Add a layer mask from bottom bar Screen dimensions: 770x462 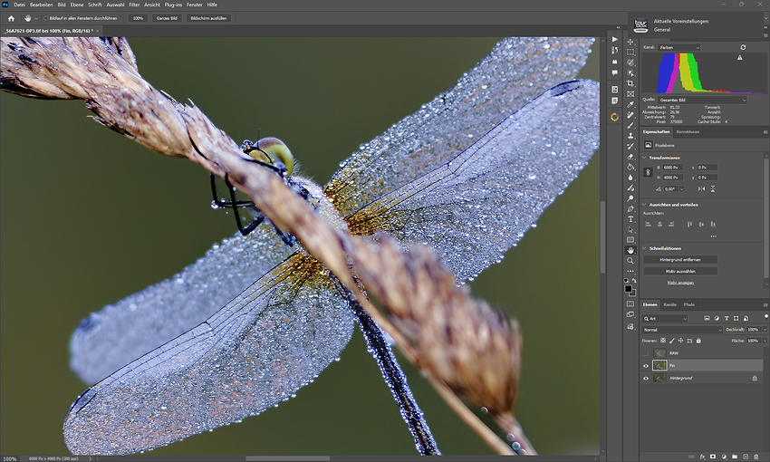713,457
